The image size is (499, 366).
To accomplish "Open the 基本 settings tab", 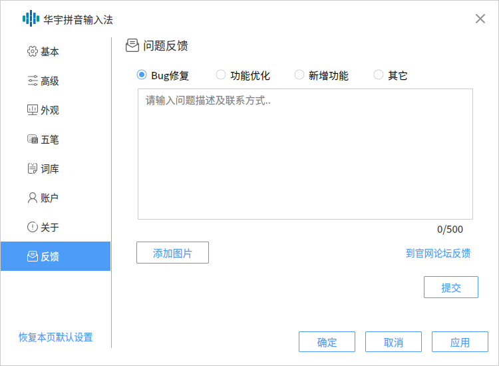I will [x=56, y=51].
